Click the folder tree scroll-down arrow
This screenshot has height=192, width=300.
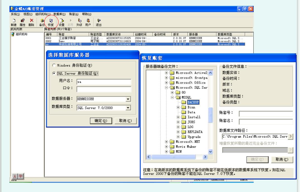210,152
